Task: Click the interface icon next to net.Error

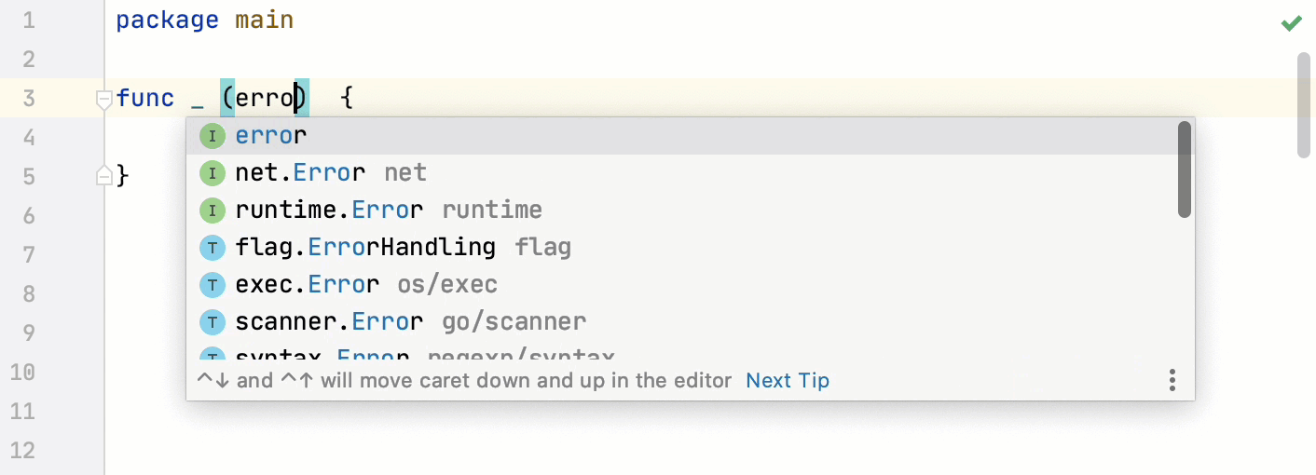Action: [212, 173]
